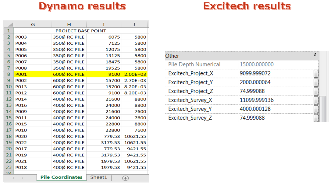Click the Pile Depth Numerical value 15000.000000
Viewport: 331px width, 185px height.
[x=276, y=65]
